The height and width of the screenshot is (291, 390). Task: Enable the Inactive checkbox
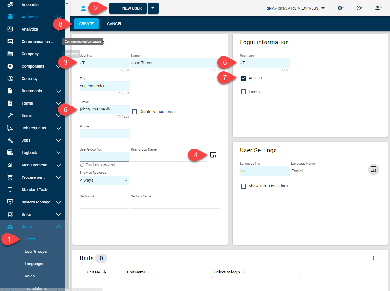coord(244,92)
